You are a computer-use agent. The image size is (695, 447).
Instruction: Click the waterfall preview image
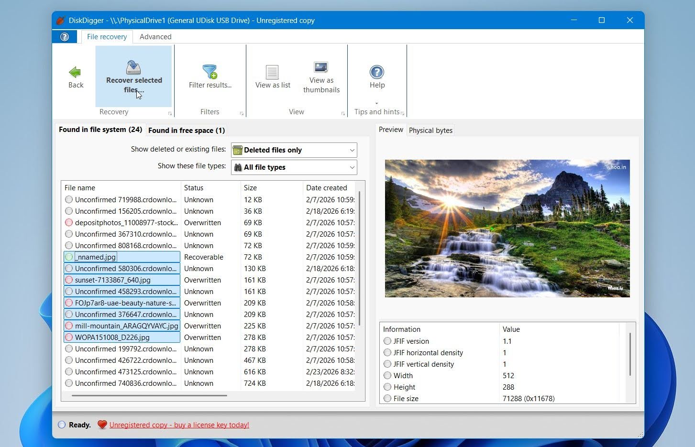pyautogui.click(x=507, y=229)
